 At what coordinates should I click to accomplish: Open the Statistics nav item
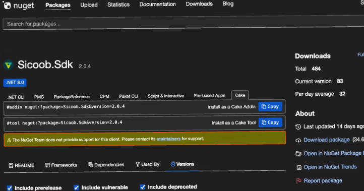tap(118, 5)
